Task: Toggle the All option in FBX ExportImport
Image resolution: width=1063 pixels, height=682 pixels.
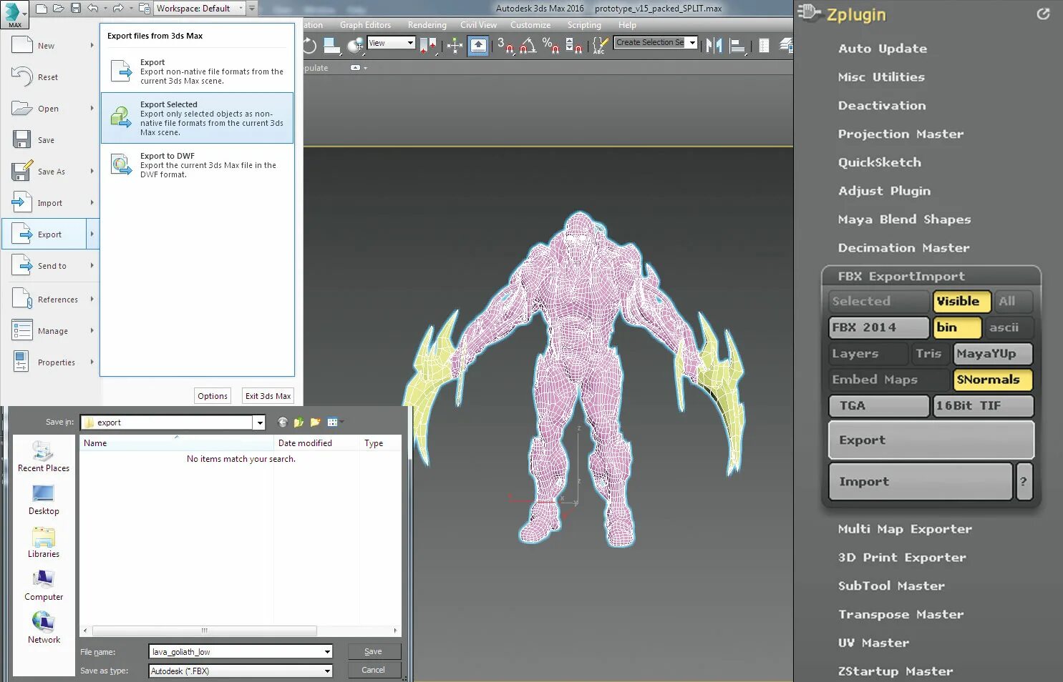Action: (x=1013, y=301)
